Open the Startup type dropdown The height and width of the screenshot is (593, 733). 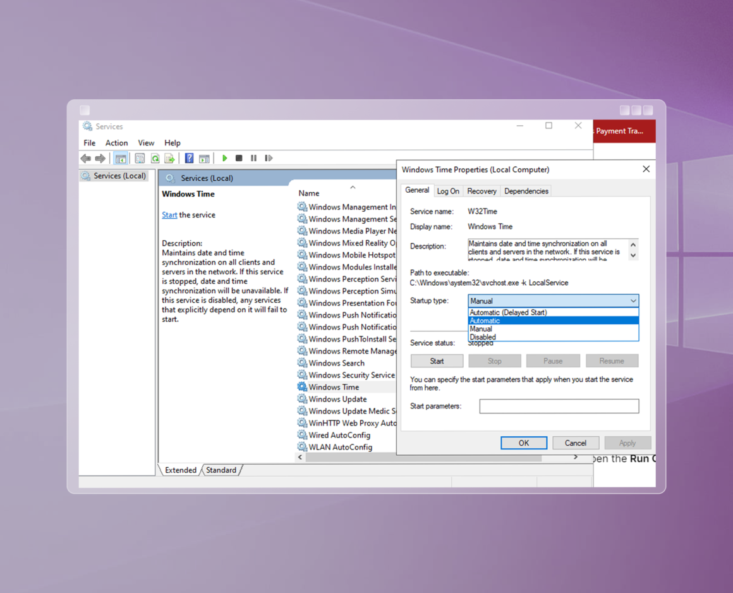tap(634, 300)
